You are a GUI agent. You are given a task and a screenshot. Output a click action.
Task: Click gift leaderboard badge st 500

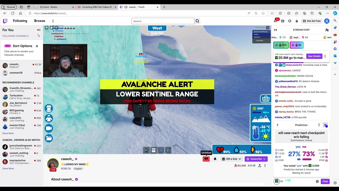281,45
